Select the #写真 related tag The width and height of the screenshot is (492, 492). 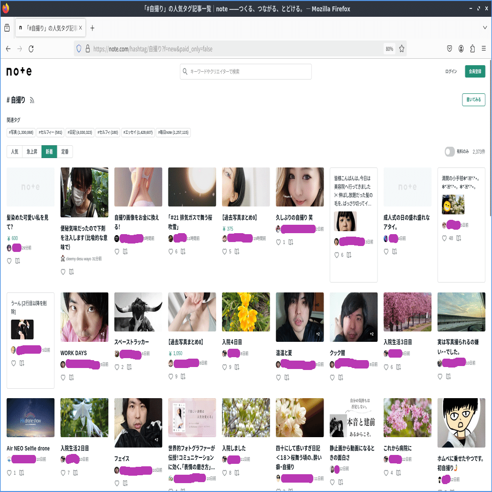pos(21,132)
